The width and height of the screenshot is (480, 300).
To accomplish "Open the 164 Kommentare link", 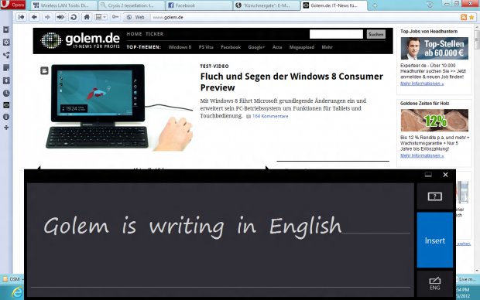I will coord(270,116).
